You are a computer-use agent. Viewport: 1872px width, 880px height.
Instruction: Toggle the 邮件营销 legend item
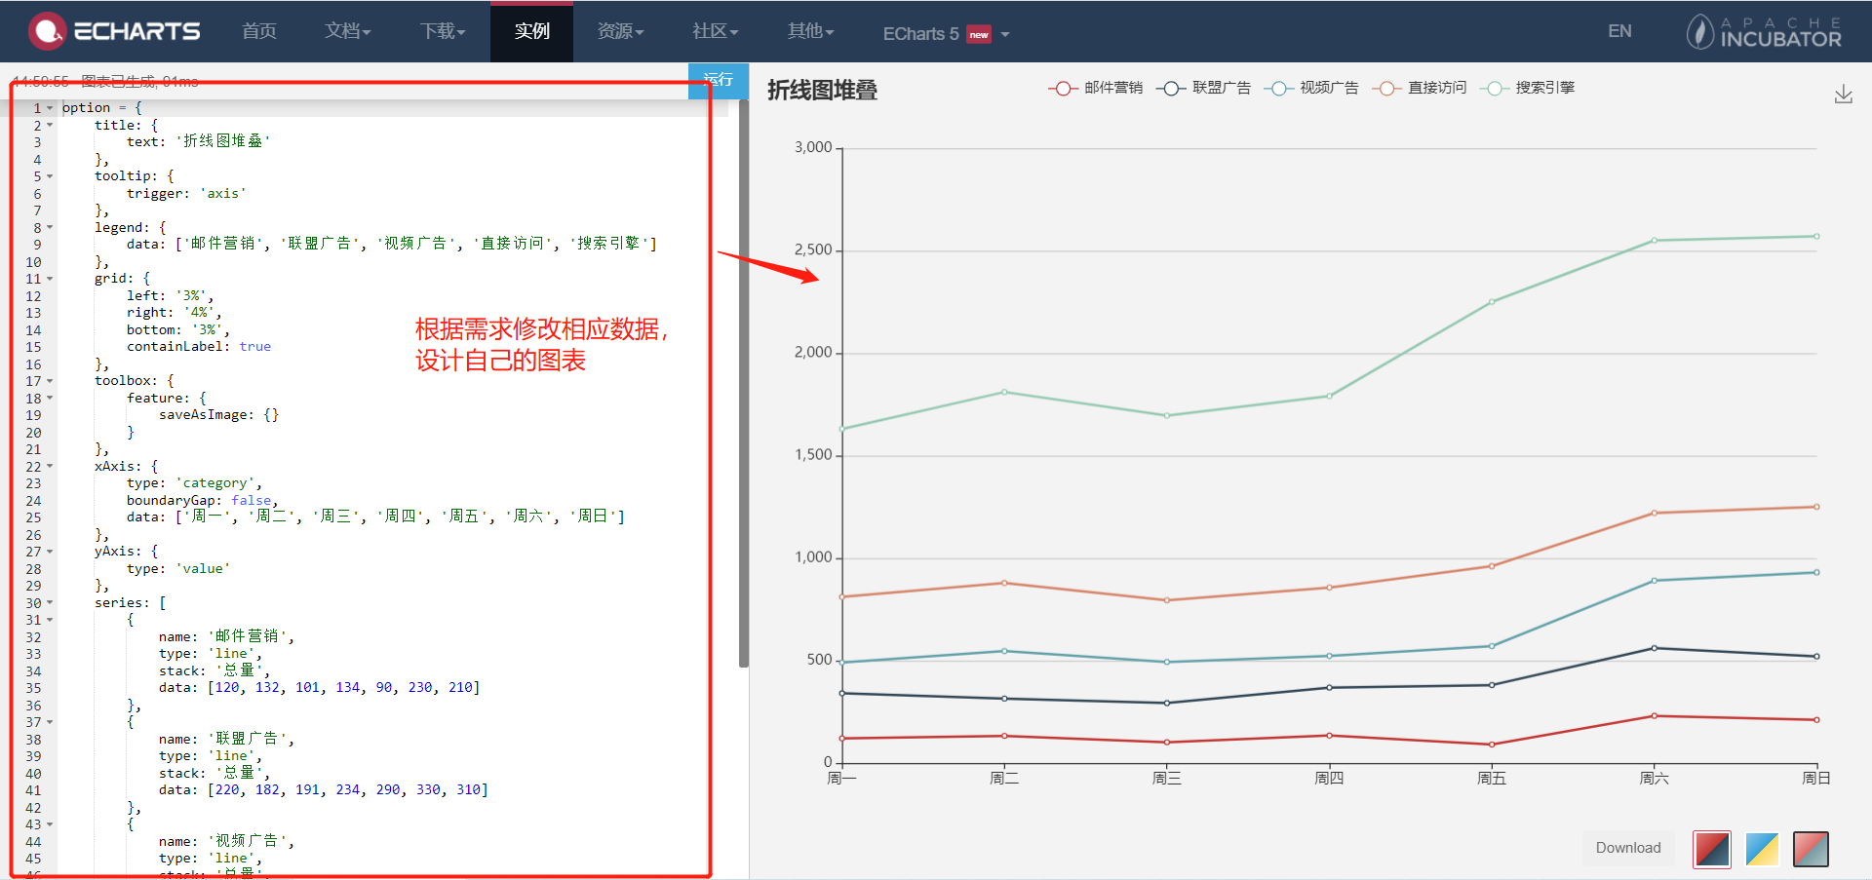click(1094, 88)
